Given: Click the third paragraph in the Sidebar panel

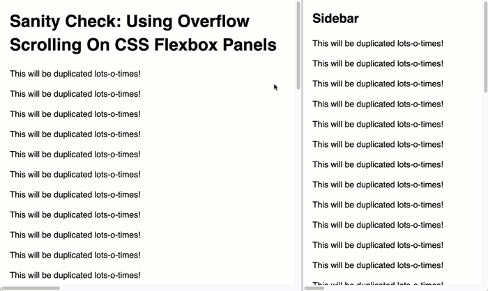Looking at the screenshot, I should pos(378,84).
